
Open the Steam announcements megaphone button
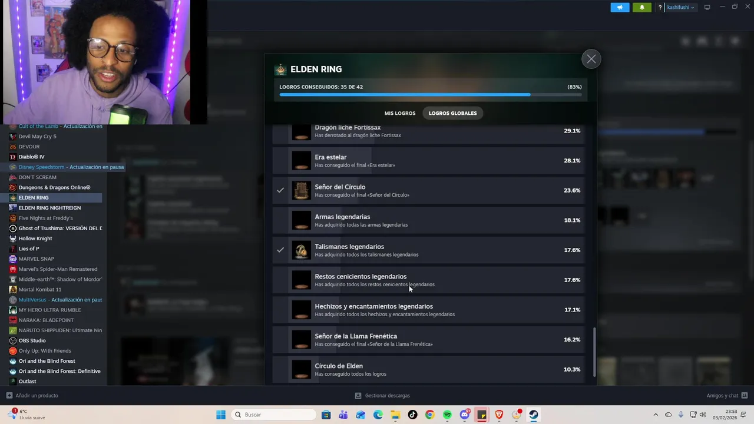[620, 7]
